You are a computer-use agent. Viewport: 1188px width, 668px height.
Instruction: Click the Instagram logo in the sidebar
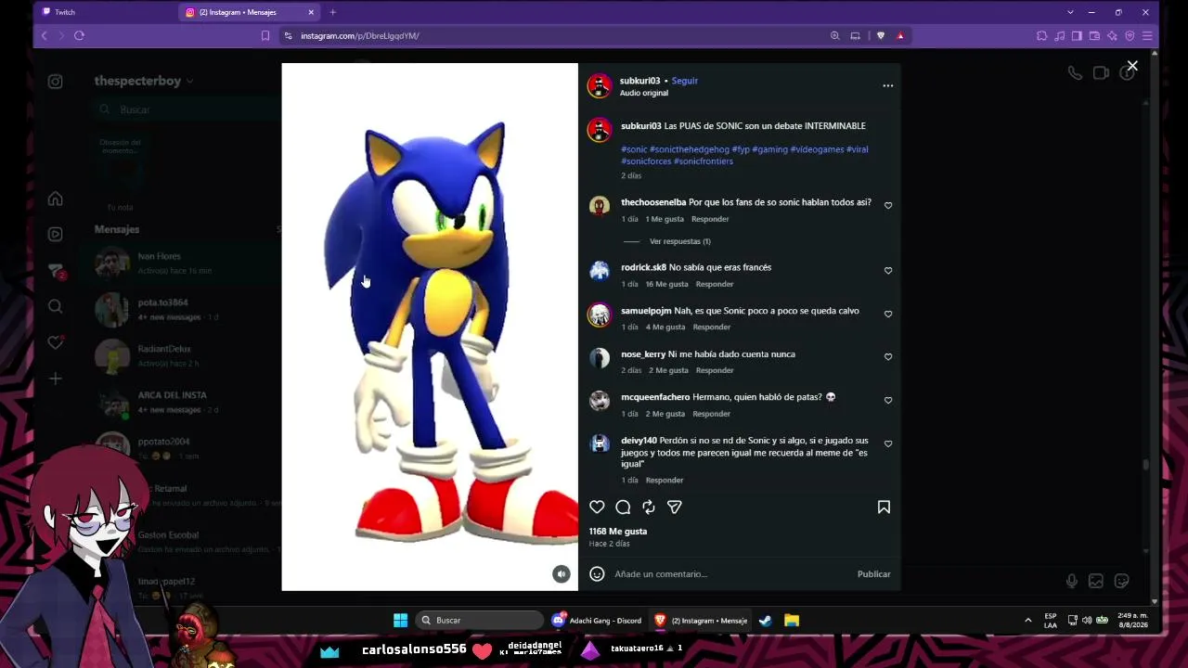click(x=56, y=82)
